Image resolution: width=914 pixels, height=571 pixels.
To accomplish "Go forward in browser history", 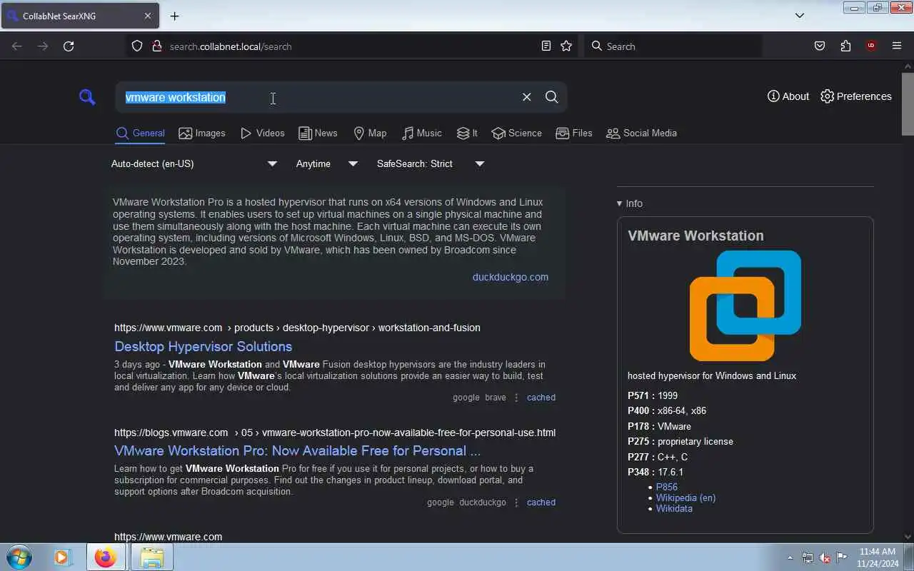I will pyautogui.click(x=43, y=46).
